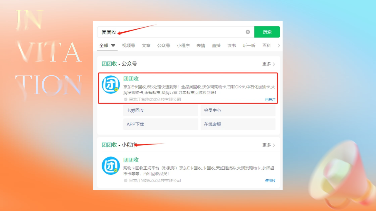The height and width of the screenshot is (211, 376).
Task: Open the 团团收 title in the 公众号 result
Action: (131, 79)
